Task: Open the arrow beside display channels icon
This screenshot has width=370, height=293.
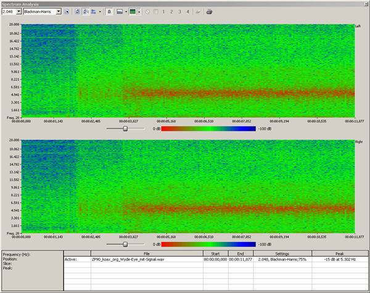Action: pyautogui.click(x=100, y=12)
